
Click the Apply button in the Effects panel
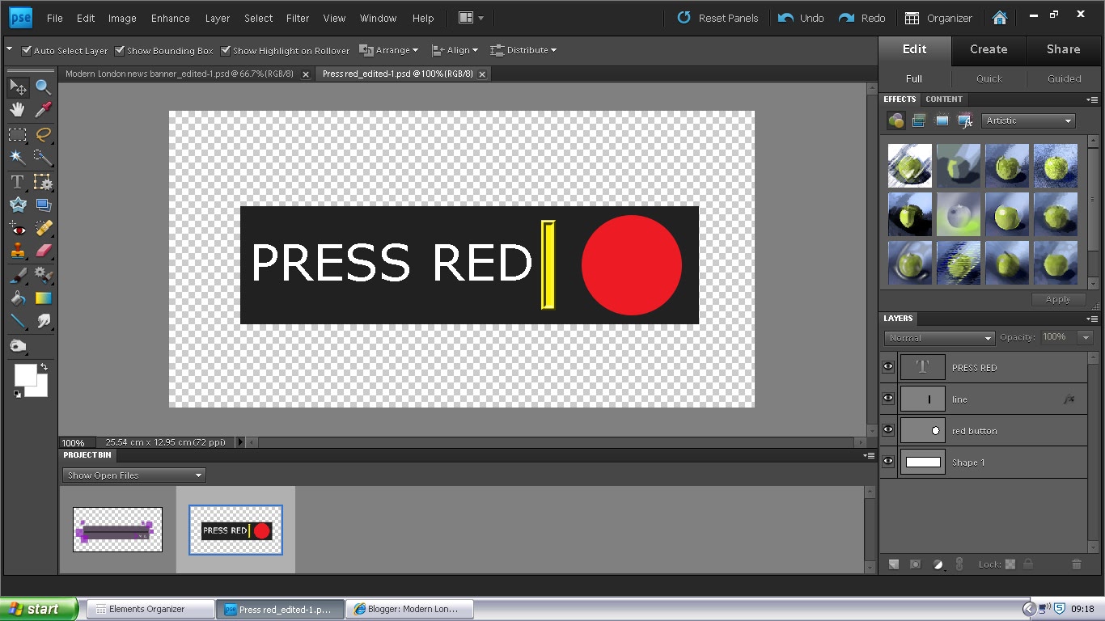pyautogui.click(x=1058, y=299)
